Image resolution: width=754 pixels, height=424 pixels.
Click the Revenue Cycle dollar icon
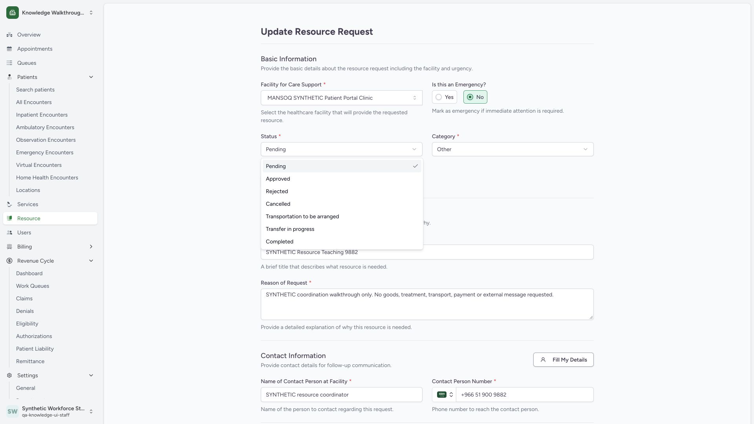(9, 261)
